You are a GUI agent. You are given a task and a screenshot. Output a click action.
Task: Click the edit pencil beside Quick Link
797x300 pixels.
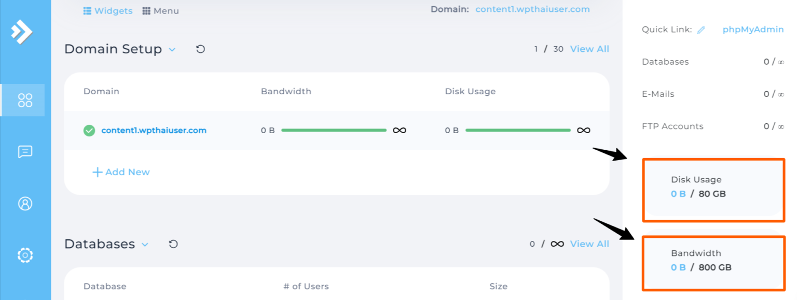(x=701, y=30)
